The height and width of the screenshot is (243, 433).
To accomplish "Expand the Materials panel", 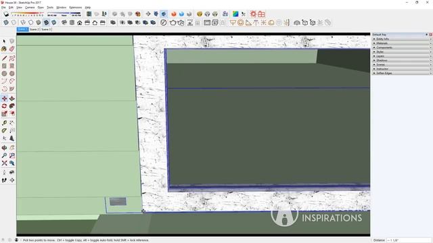I will [402, 43].
